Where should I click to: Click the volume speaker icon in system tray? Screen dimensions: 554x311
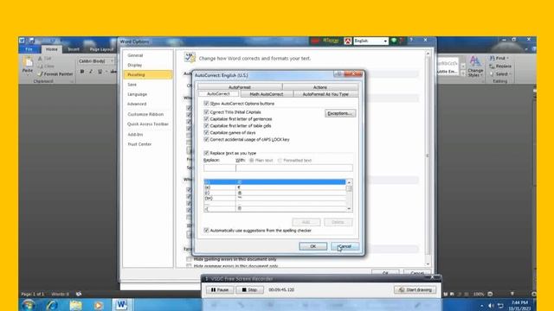[x=491, y=305]
